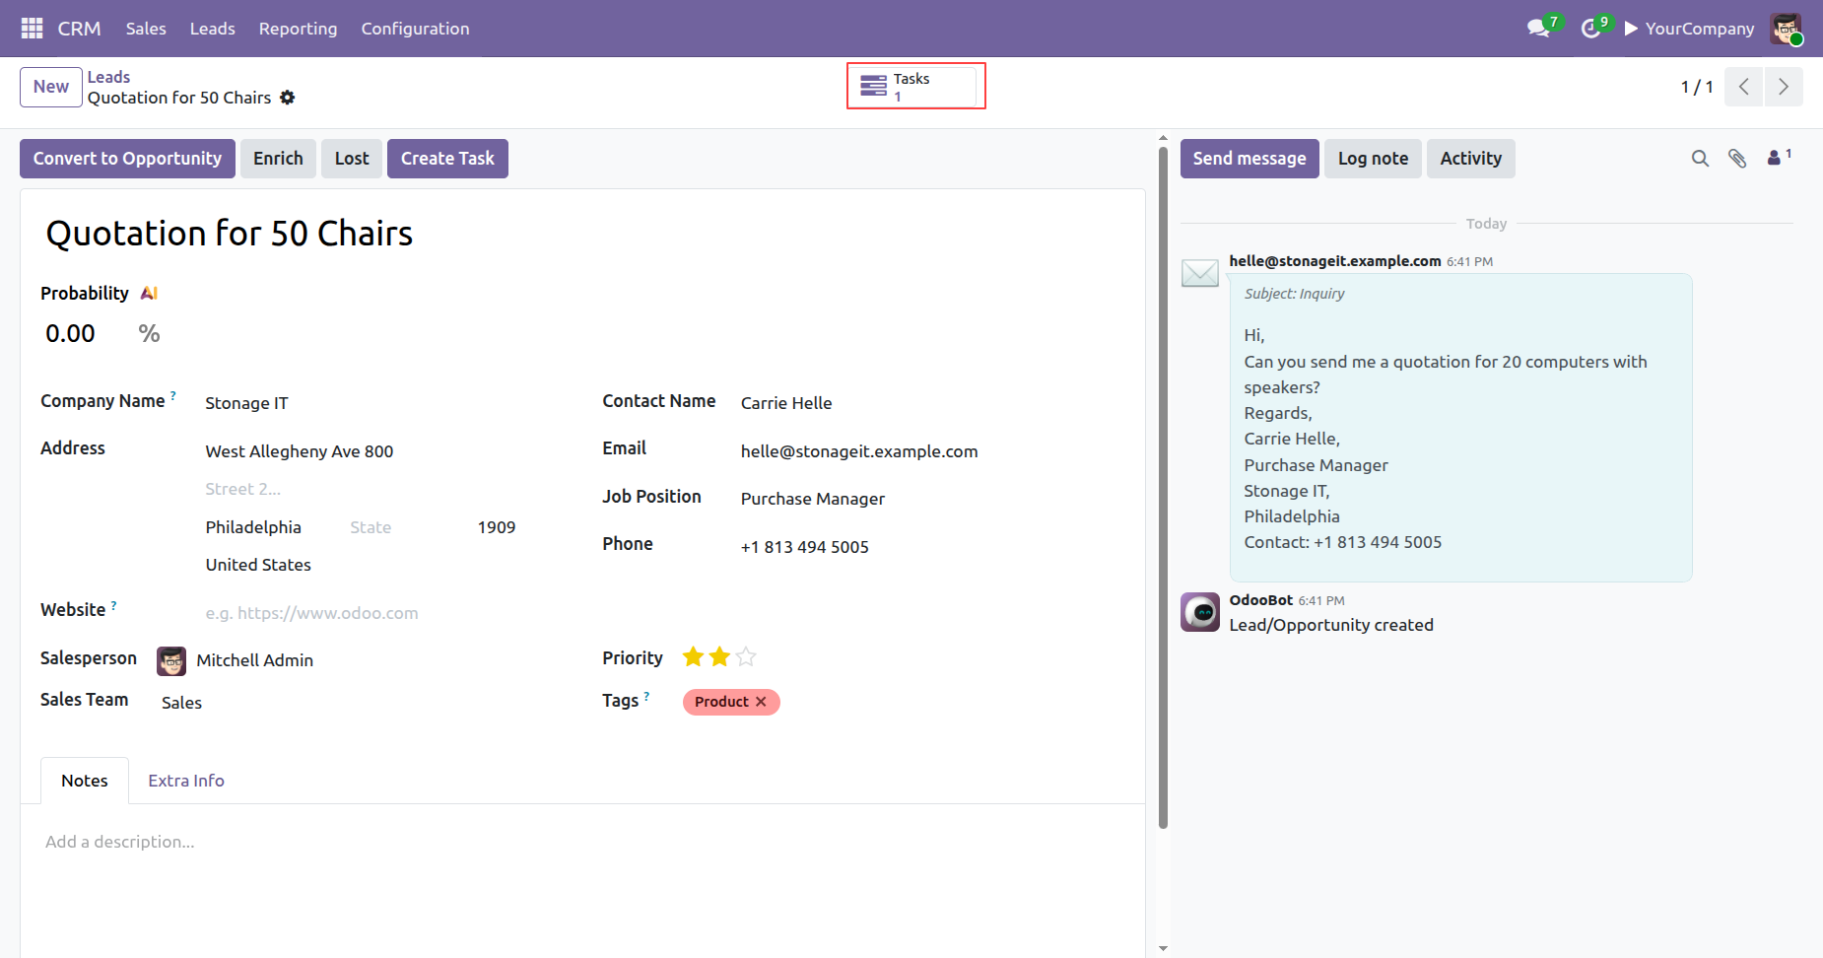
Task: Set priority to three stars
Action: pos(746,656)
